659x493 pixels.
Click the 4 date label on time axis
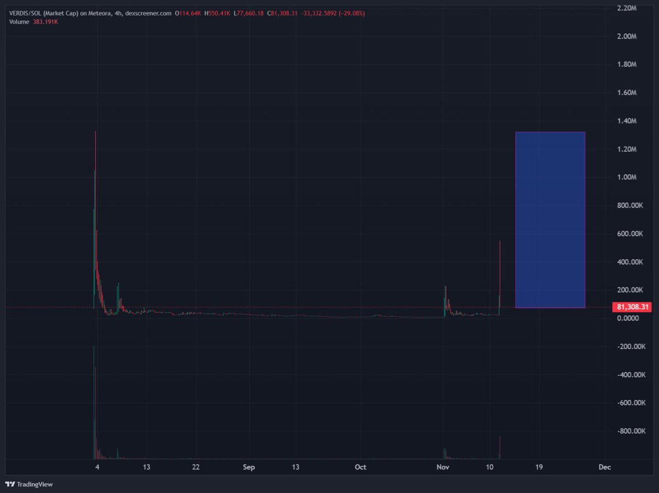97,468
